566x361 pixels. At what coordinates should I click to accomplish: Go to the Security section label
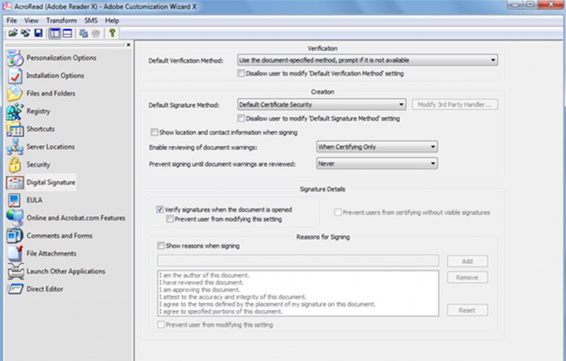pos(38,164)
